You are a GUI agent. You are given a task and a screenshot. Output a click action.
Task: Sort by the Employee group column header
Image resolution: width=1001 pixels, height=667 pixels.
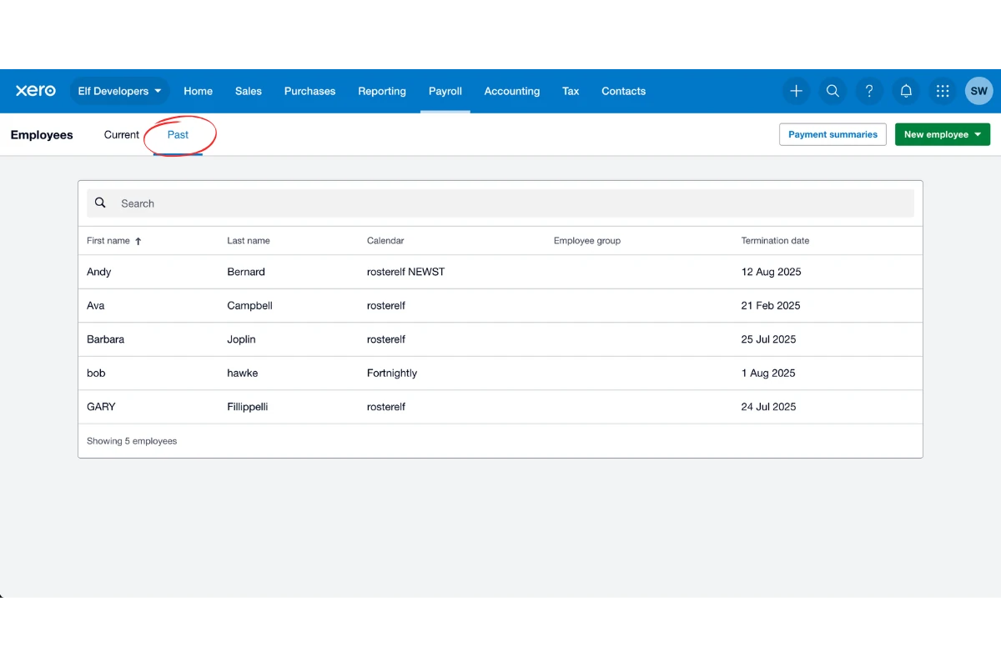[587, 241]
